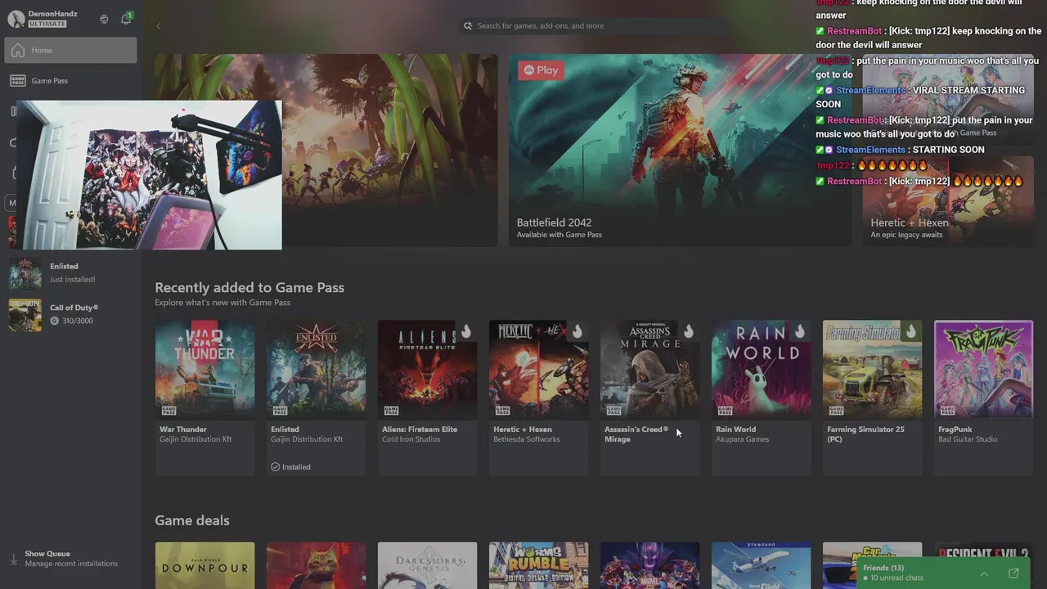Click 'Akupara Games' publisher text
1047x589 pixels.
742,439
